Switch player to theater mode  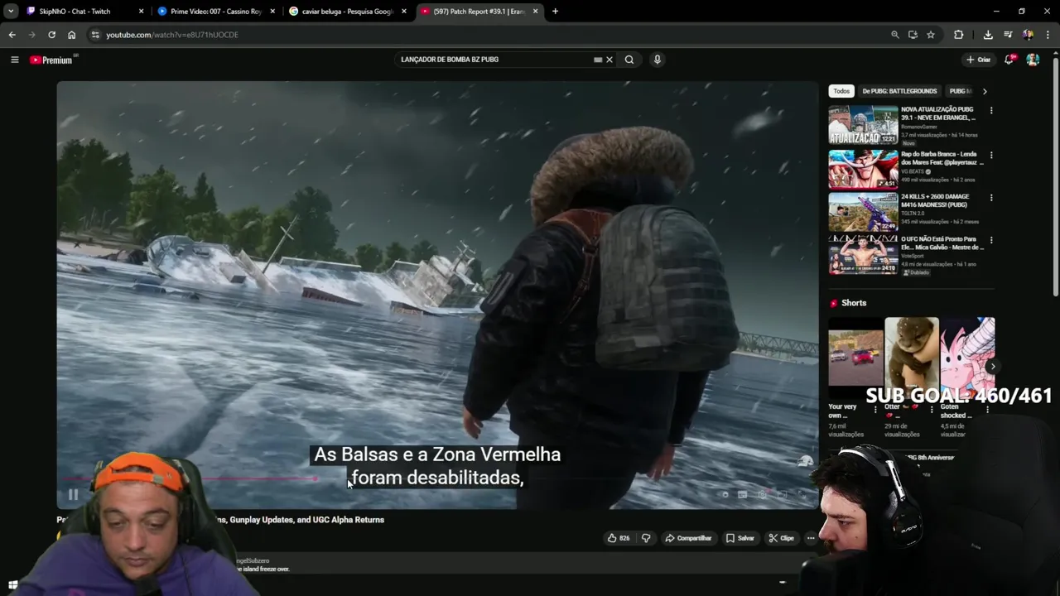click(x=782, y=495)
